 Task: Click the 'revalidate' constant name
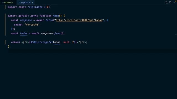pos(35,7)
